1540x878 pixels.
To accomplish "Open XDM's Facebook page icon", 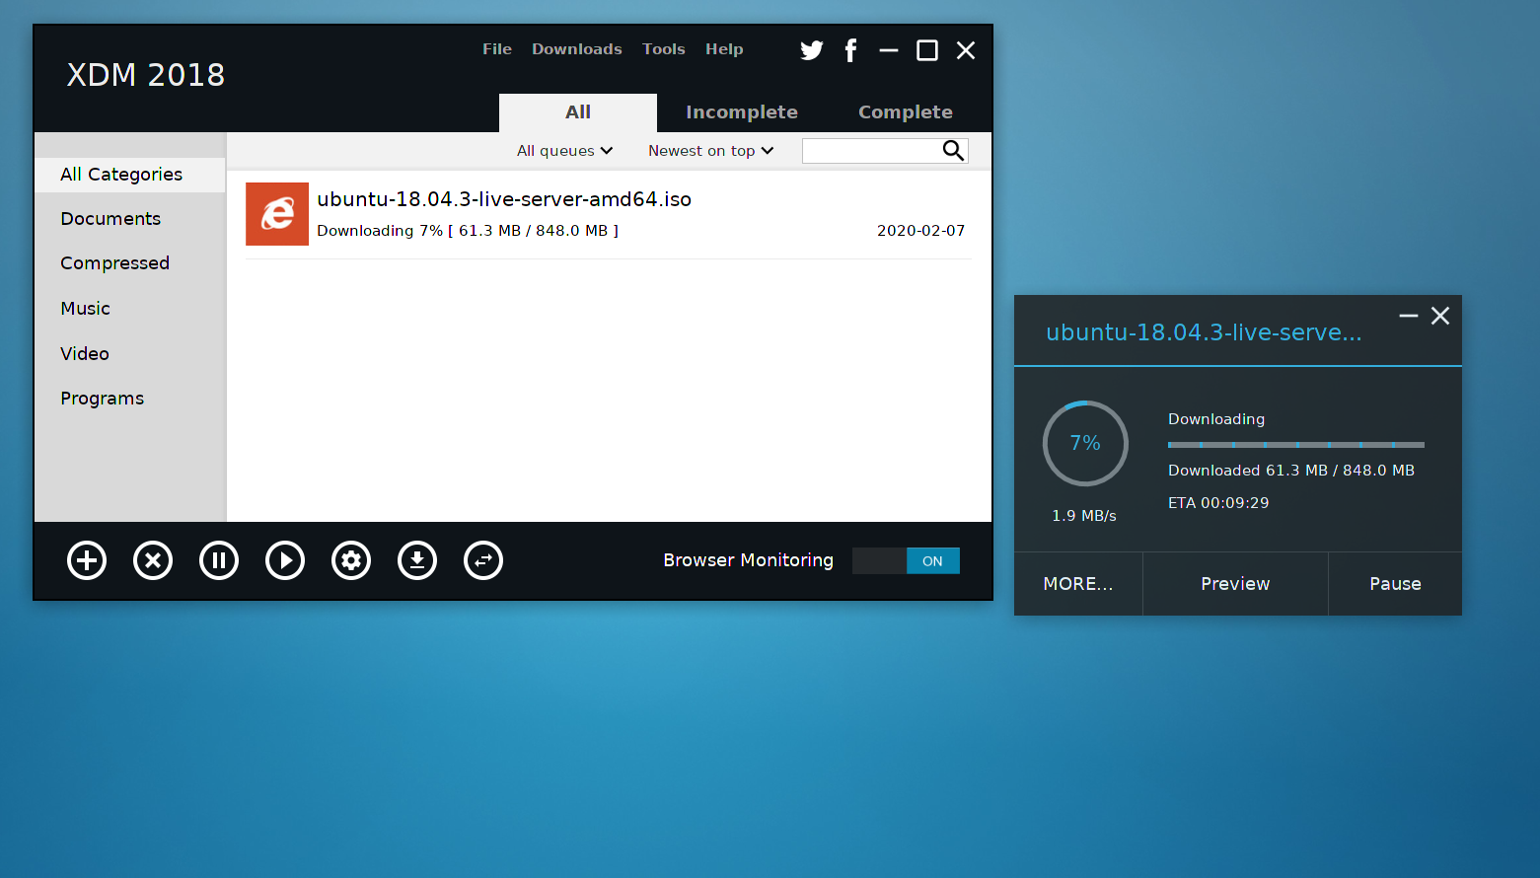I will (x=850, y=49).
